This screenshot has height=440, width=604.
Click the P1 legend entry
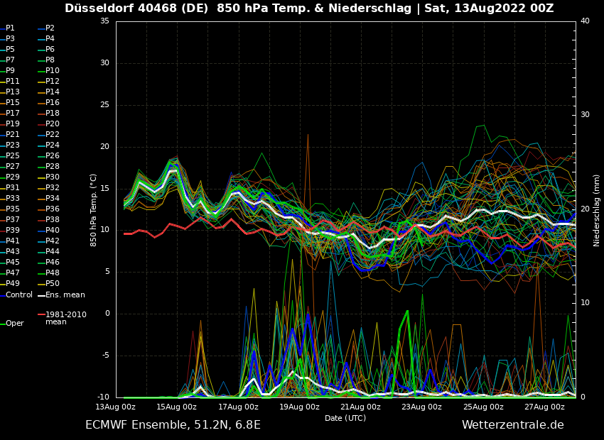10,28
